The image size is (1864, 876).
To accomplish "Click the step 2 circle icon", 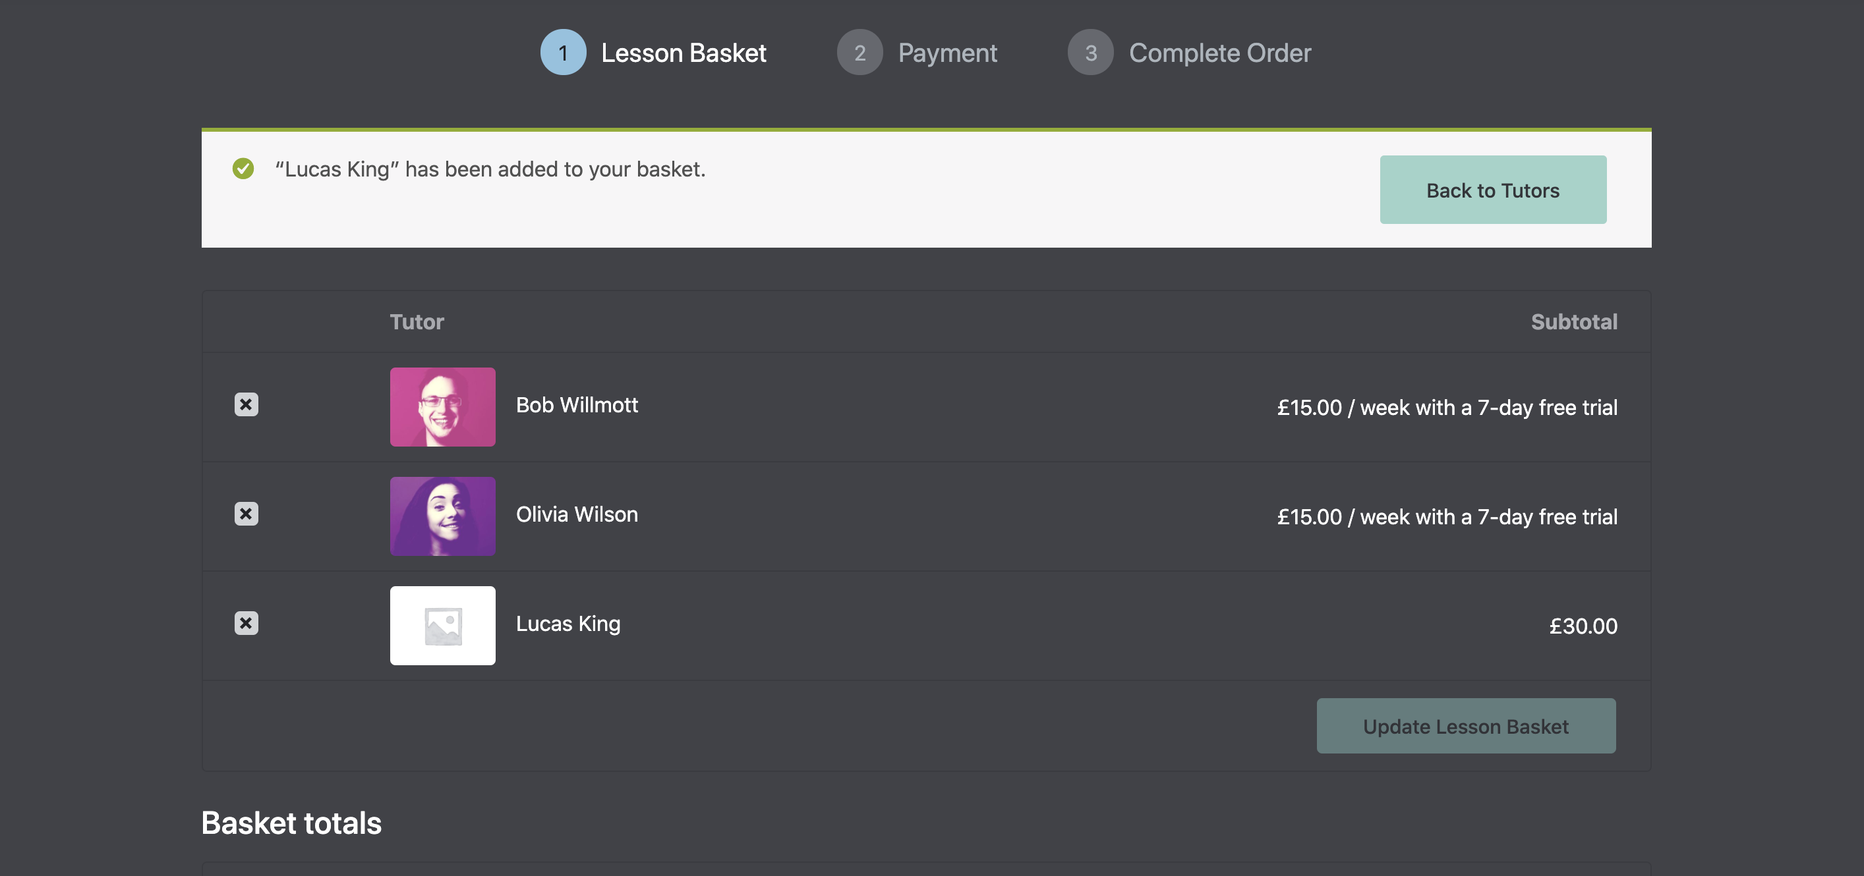I will pyautogui.click(x=859, y=52).
